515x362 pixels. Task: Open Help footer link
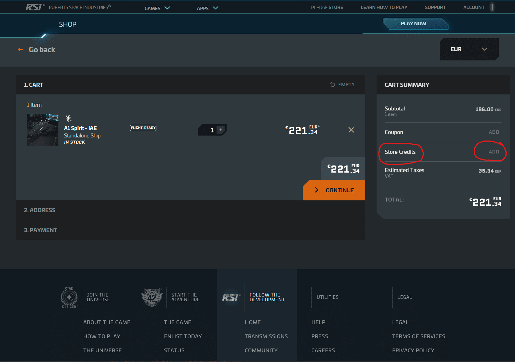[318, 322]
